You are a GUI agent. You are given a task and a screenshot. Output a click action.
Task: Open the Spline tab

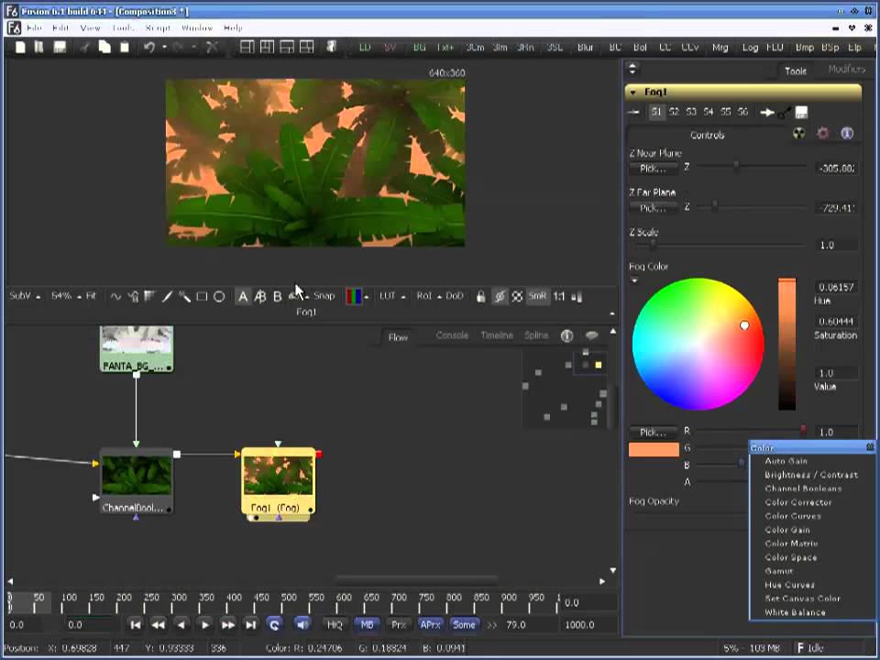click(x=536, y=335)
